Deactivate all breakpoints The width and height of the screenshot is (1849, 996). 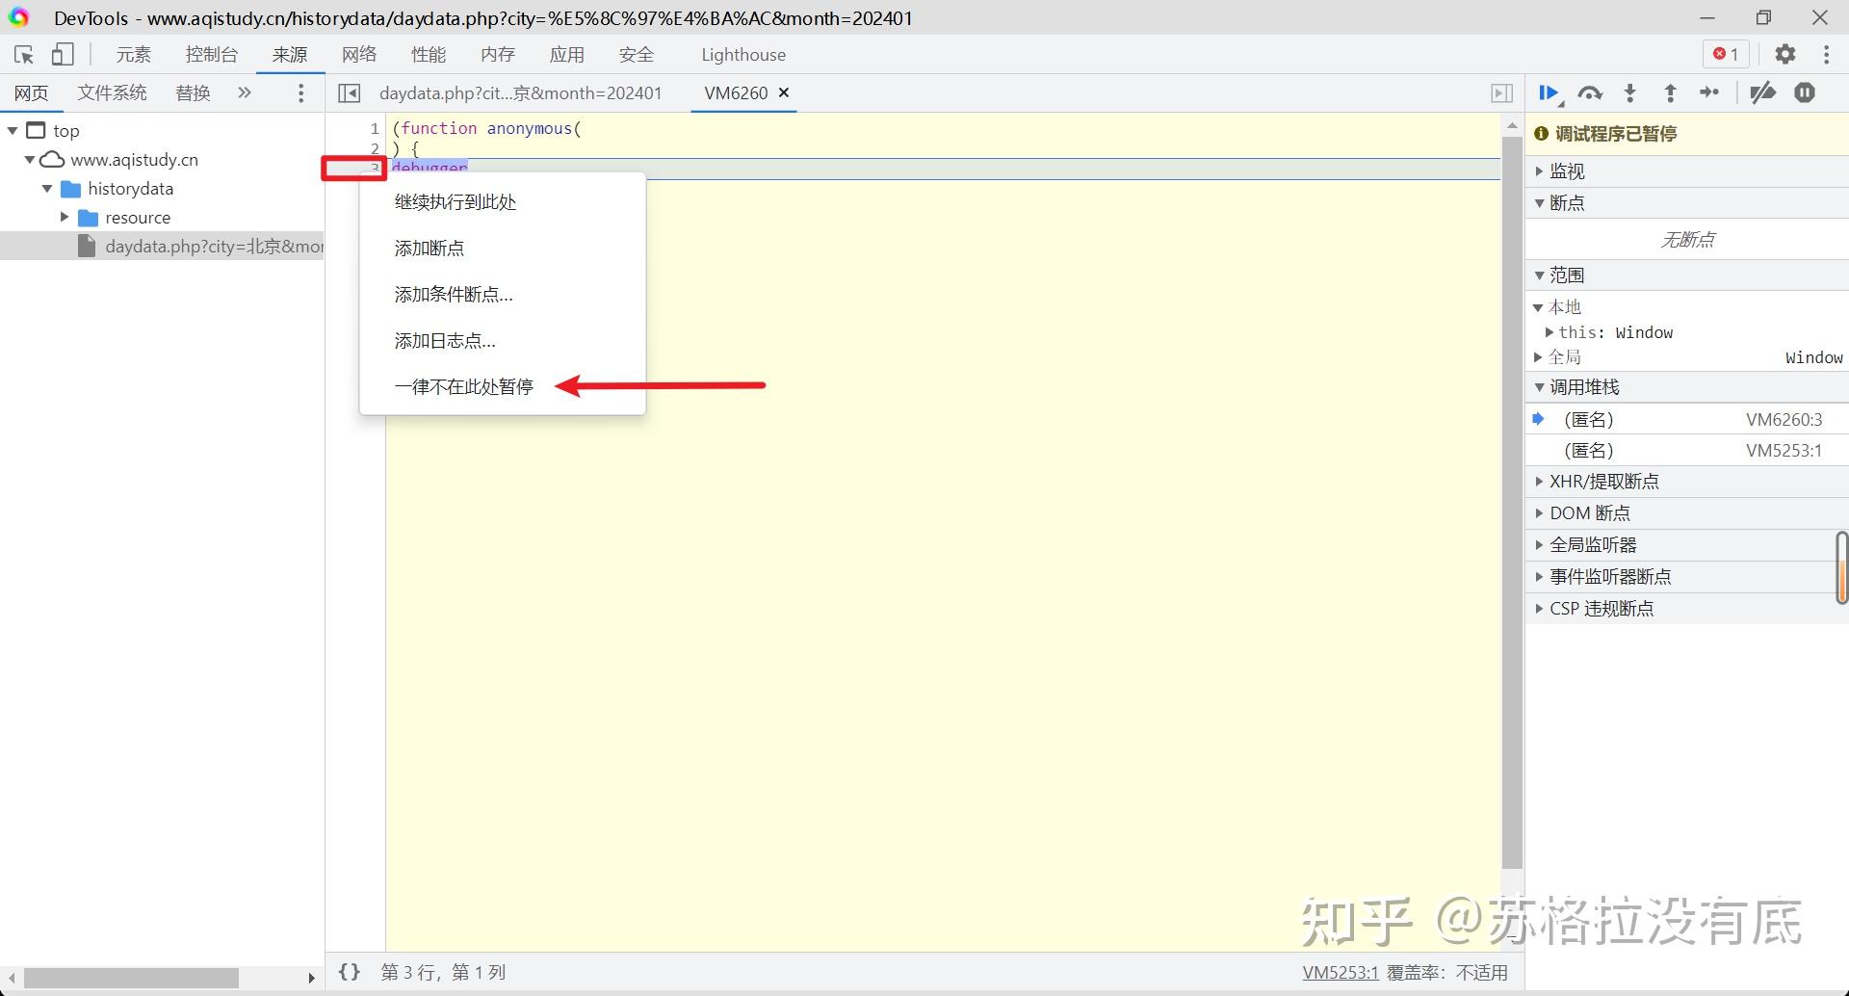(x=1762, y=93)
